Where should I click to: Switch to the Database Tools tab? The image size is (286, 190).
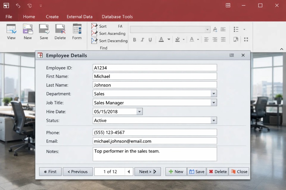coord(117,17)
